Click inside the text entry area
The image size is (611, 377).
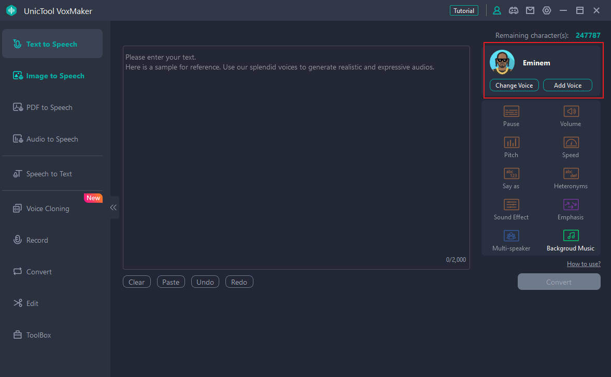click(296, 156)
